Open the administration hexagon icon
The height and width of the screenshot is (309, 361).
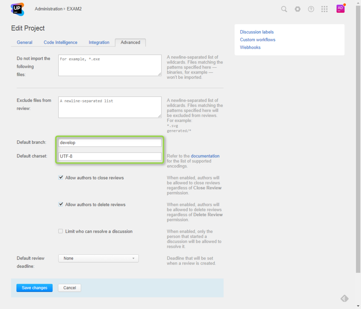point(298,9)
